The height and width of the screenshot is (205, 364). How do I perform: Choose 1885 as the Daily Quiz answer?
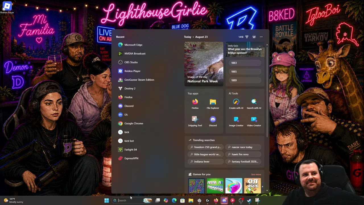pyautogui.click(x=245, y=71)
